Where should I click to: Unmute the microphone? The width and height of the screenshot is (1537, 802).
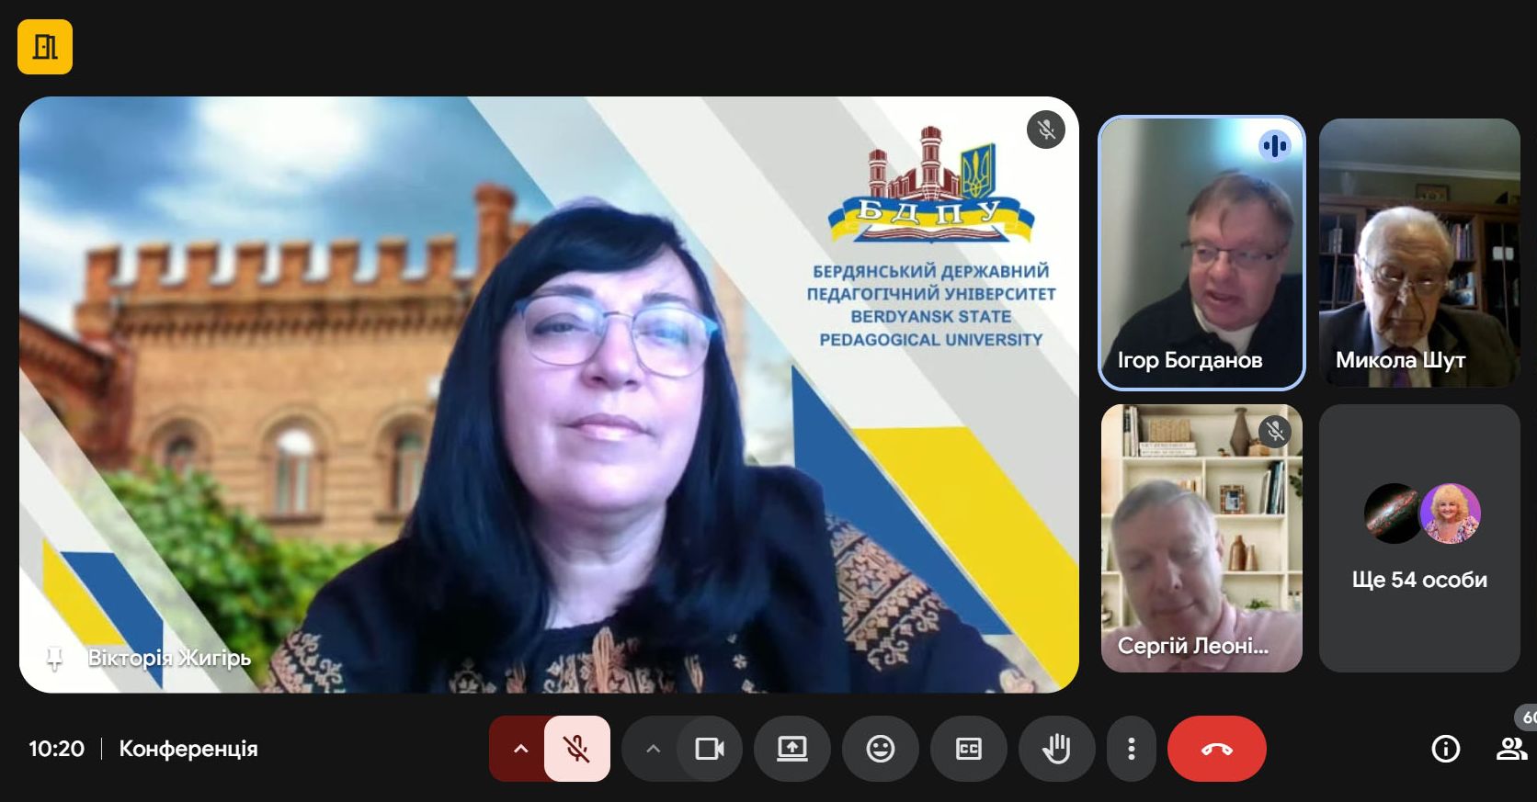576,749
